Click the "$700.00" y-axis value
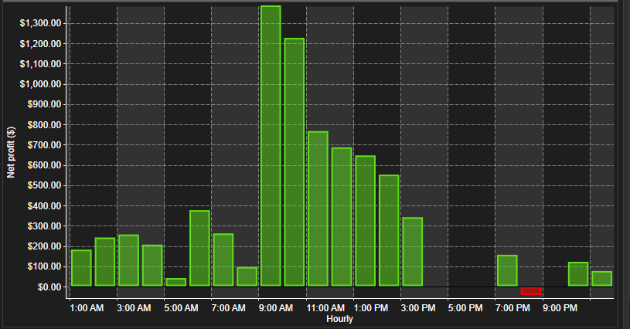The height and width of the screenshot is (329, 630). click(x=44, y=145)
